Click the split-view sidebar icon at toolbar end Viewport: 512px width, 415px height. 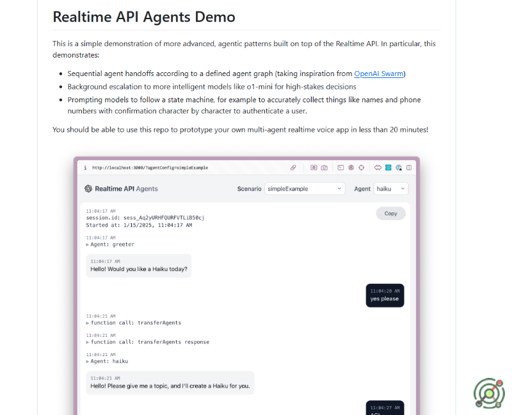tap(409, 168)
